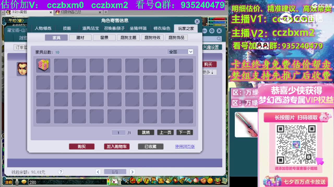This screenshot has width=334, height=187.
Task: Switch to the 坐骑/祥瑞 tab
Action: pos(138,28)
